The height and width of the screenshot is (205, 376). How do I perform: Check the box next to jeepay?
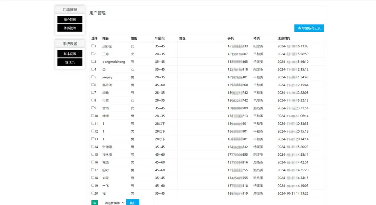point(93,77)
